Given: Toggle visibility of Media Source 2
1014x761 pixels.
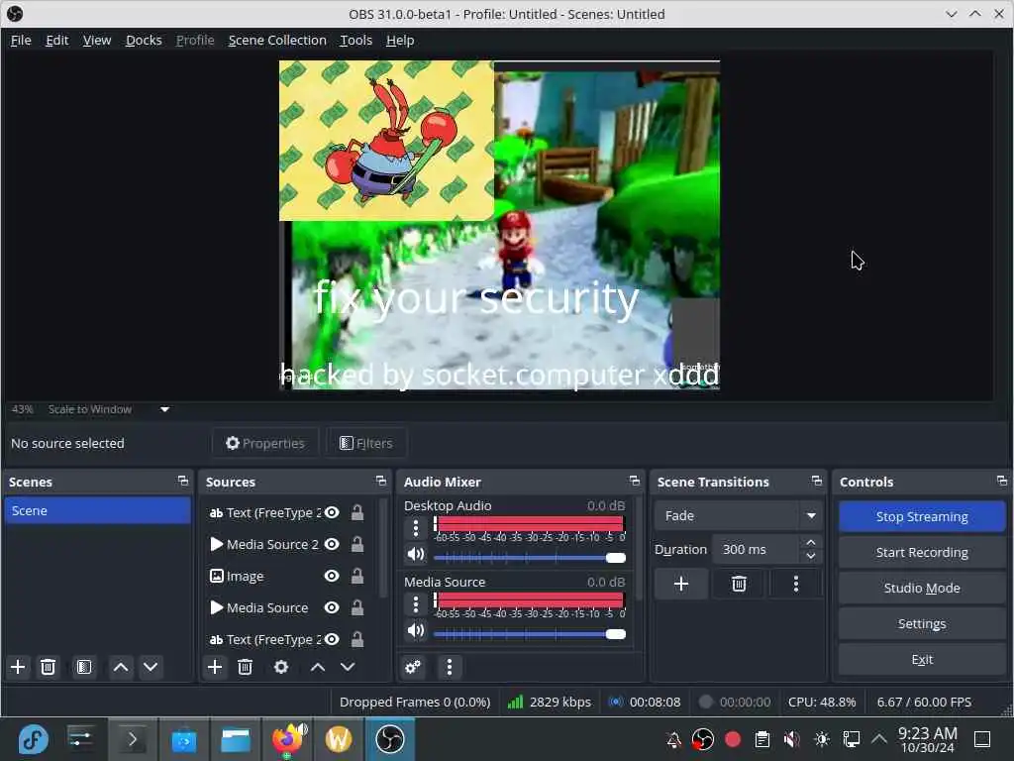Looking at the screenshot, I should pos(332,544).
